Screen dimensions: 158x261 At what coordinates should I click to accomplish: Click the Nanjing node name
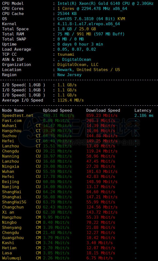coord(10,187)
